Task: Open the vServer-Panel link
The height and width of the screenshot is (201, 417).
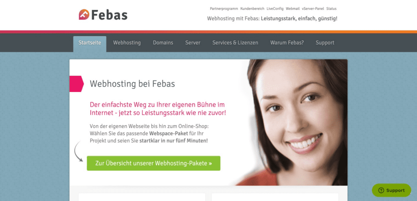Action: tap(313, 9)
